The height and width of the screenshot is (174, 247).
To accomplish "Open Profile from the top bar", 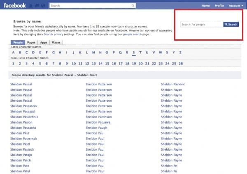I will click(x=219, y=6).
